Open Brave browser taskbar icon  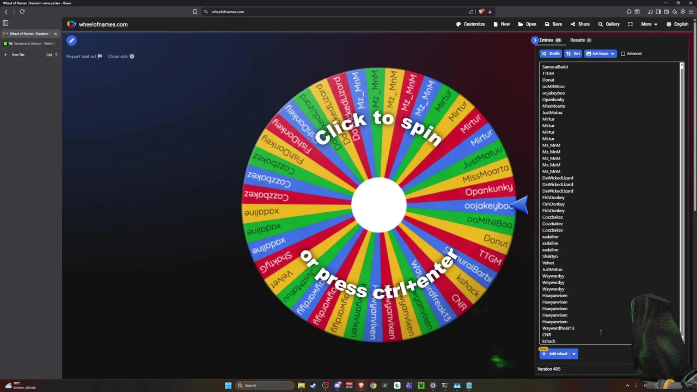click(361, 385)
